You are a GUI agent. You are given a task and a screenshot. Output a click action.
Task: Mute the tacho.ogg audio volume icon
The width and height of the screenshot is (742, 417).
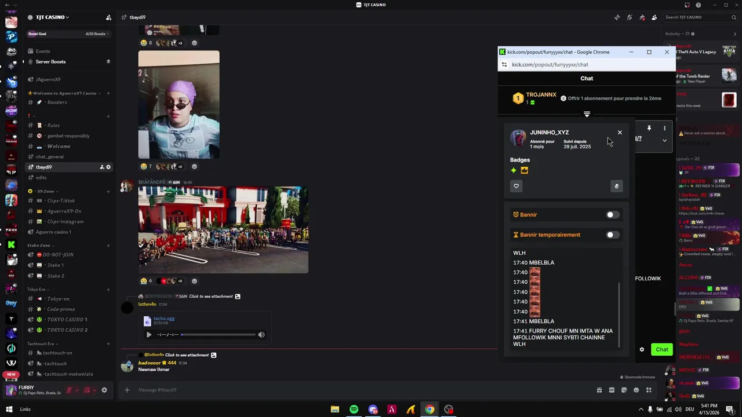(261, 335)
